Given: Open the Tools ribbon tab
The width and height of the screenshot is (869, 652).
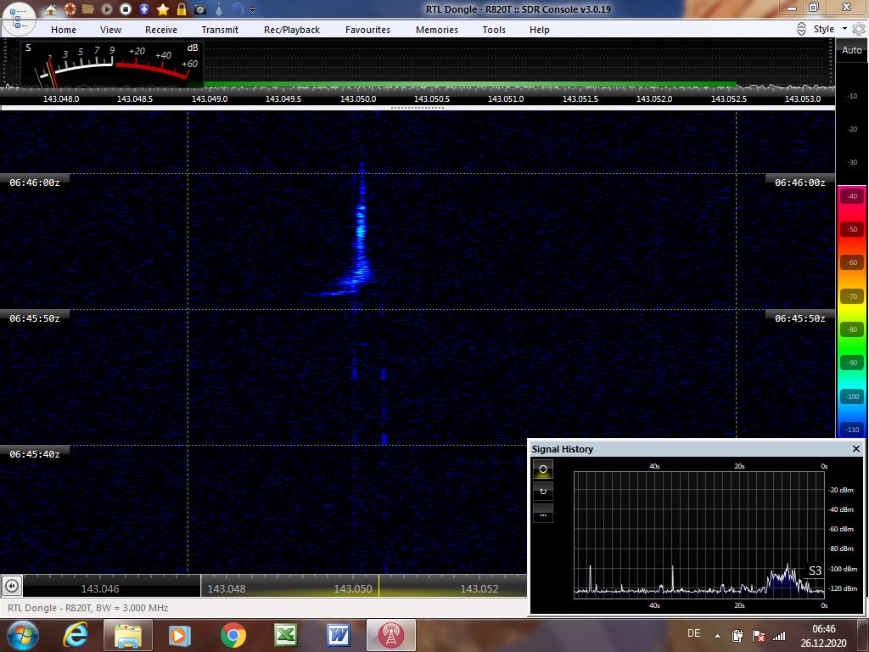Looking at the screenshot, I should (x=494, y=30).
